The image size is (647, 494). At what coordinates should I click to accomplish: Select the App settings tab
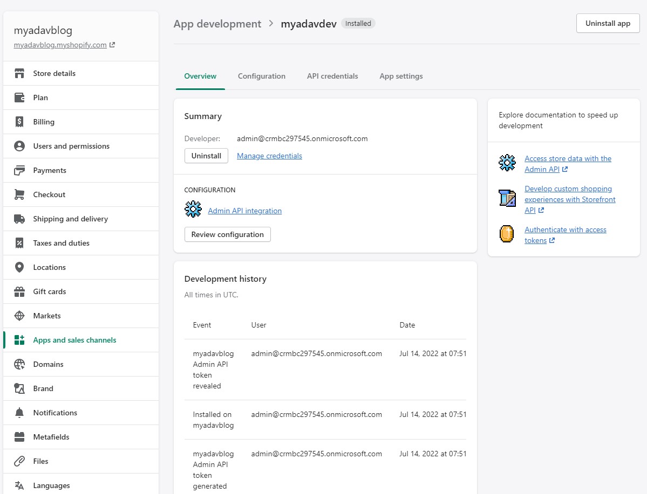(401, 76)
